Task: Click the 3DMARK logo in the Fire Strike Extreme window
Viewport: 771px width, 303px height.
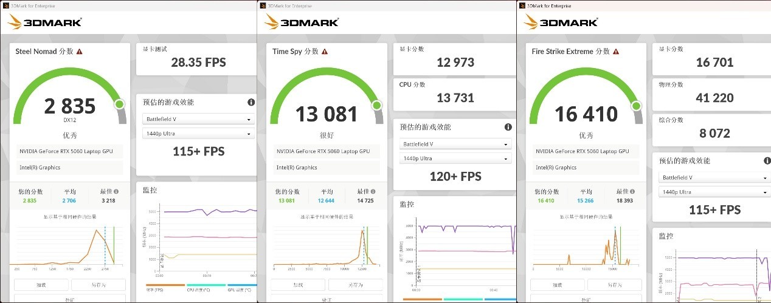Action: click(x=560, y=22)
